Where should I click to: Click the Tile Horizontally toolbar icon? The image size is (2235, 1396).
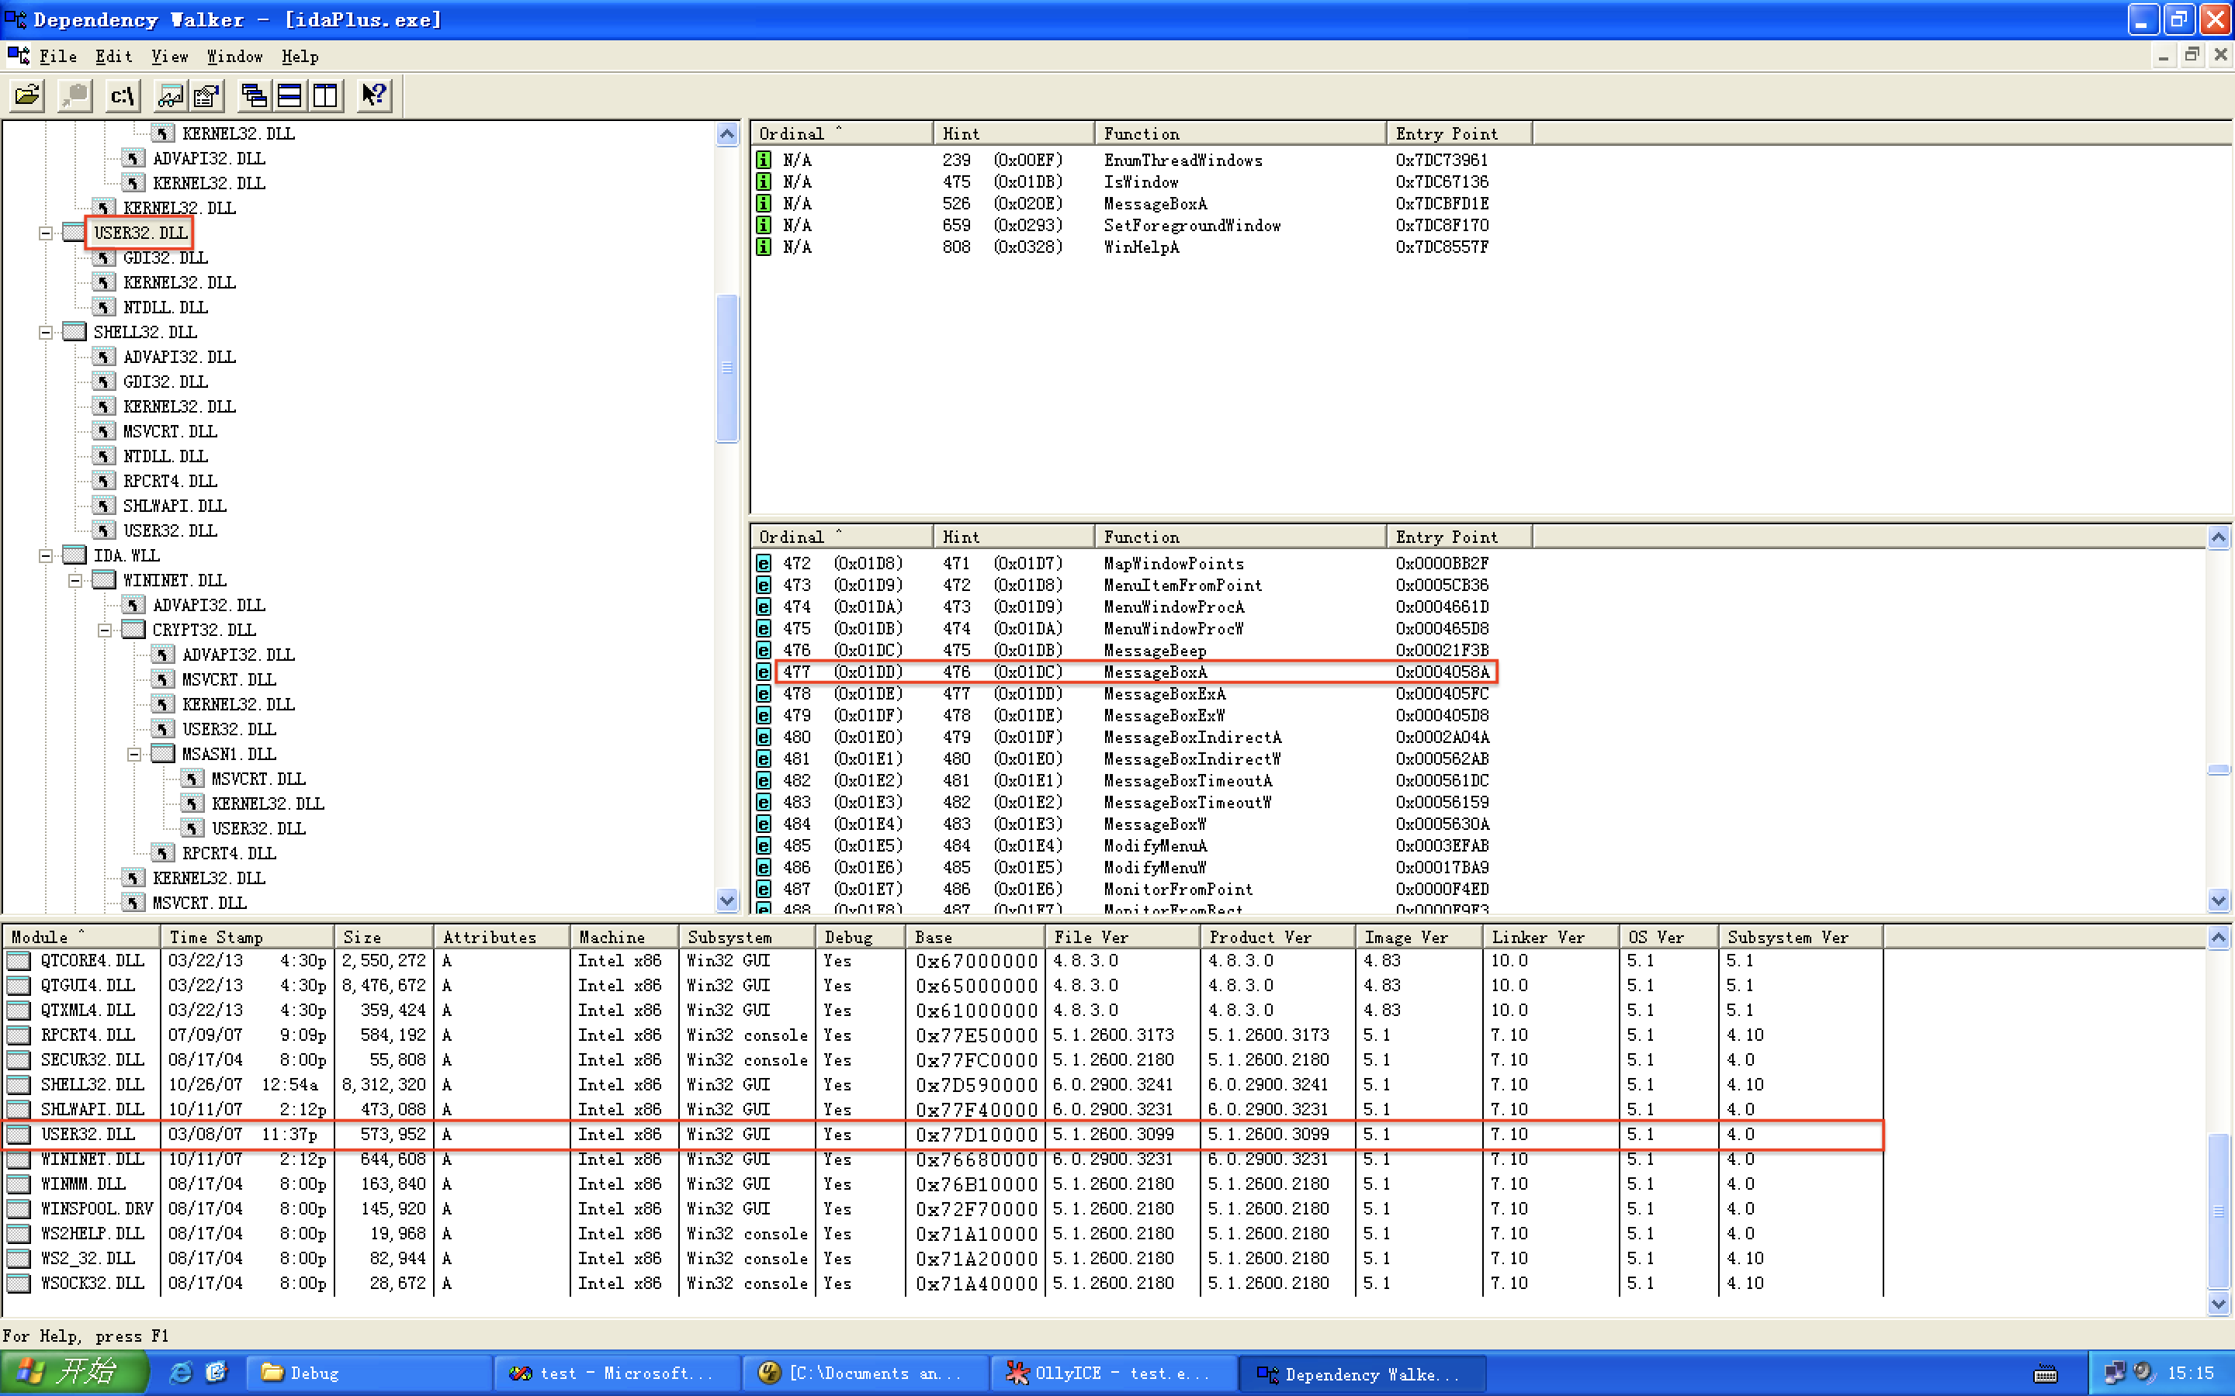pos(290,94)
